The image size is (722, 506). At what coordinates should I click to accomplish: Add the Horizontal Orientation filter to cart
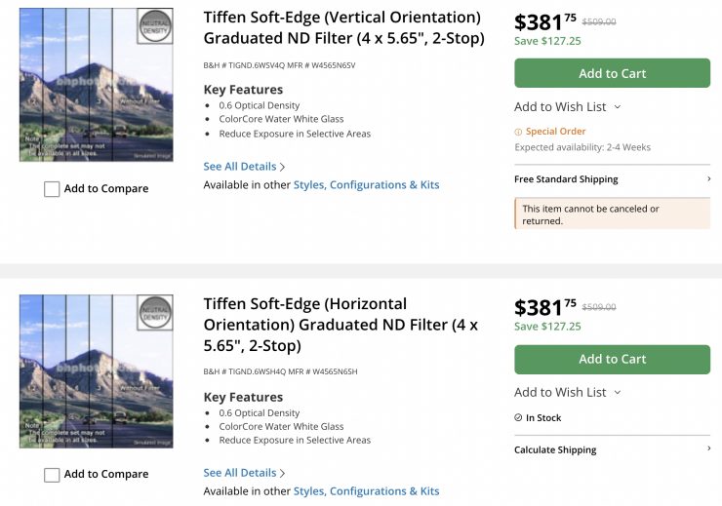pyautogui.click(x=612, y=359)
